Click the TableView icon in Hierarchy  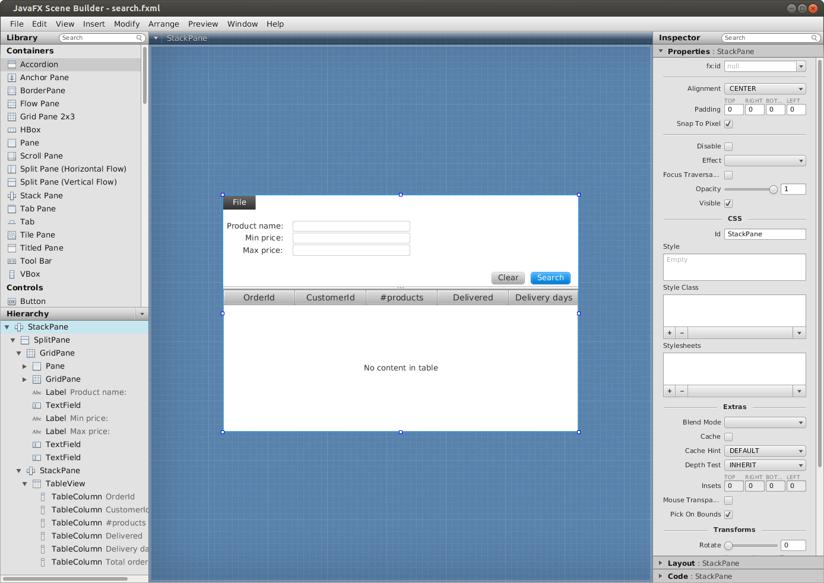tap(37, 484)
